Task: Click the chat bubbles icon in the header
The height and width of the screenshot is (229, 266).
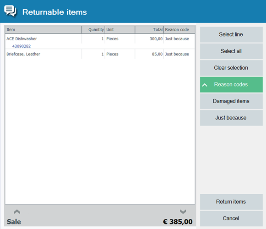Action: point(10,11)
